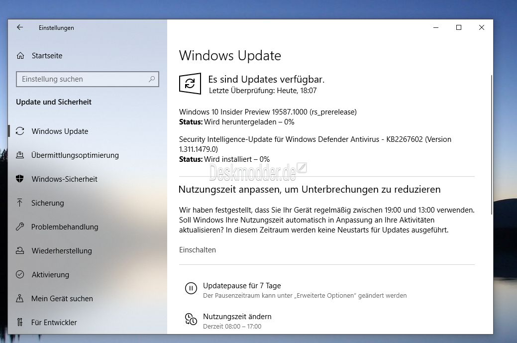
Task: Click 'Wird heruntergeladen – 0%' status
Action: [x=249, y=122]
